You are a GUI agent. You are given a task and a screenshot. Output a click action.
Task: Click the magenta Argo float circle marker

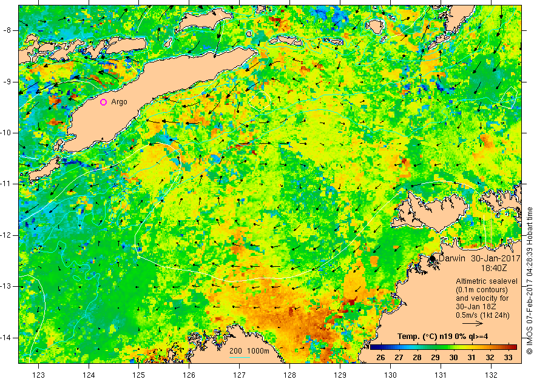click(104, 102)
